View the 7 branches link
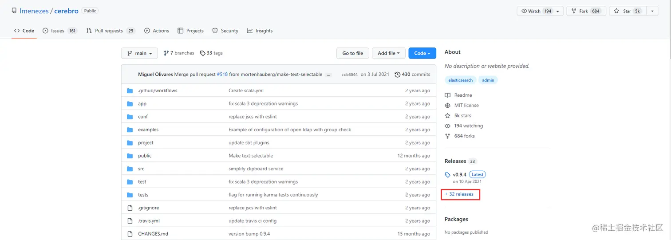671x240 pixels. click(179, 53)
